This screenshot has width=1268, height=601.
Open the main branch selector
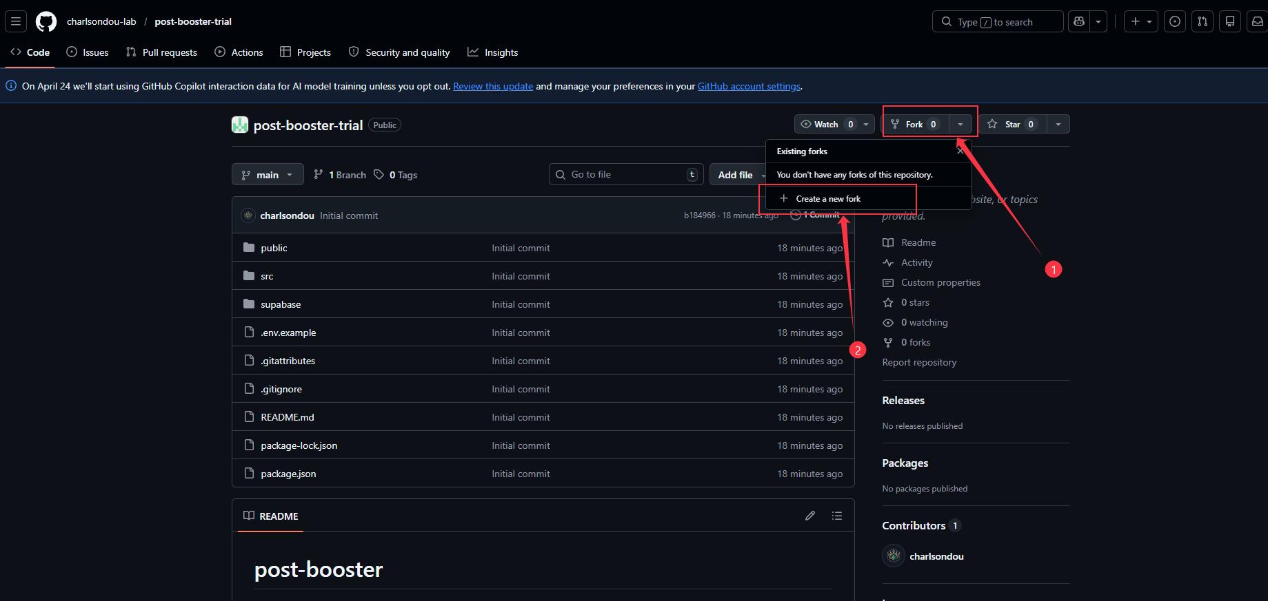tap(268, 175)
